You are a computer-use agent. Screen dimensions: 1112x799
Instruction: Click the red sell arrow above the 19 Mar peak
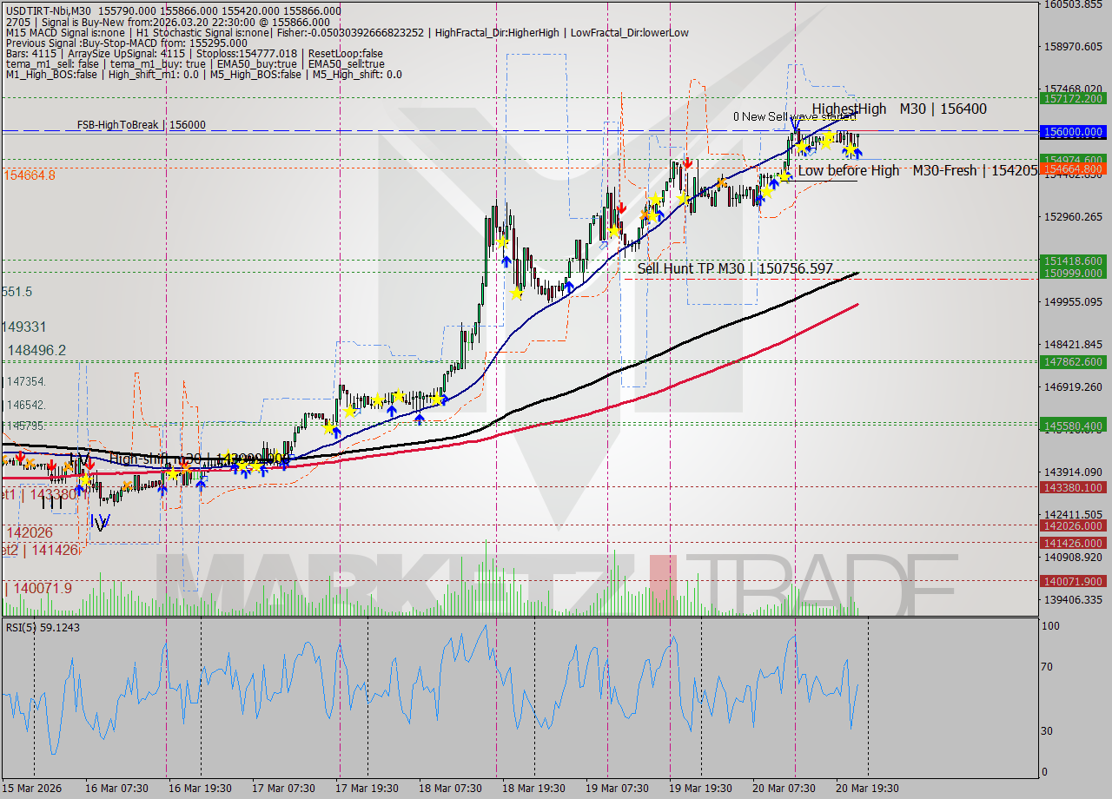pos(687,164)
